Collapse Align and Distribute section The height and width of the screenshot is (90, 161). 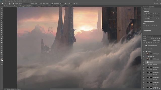coord(143,21)
